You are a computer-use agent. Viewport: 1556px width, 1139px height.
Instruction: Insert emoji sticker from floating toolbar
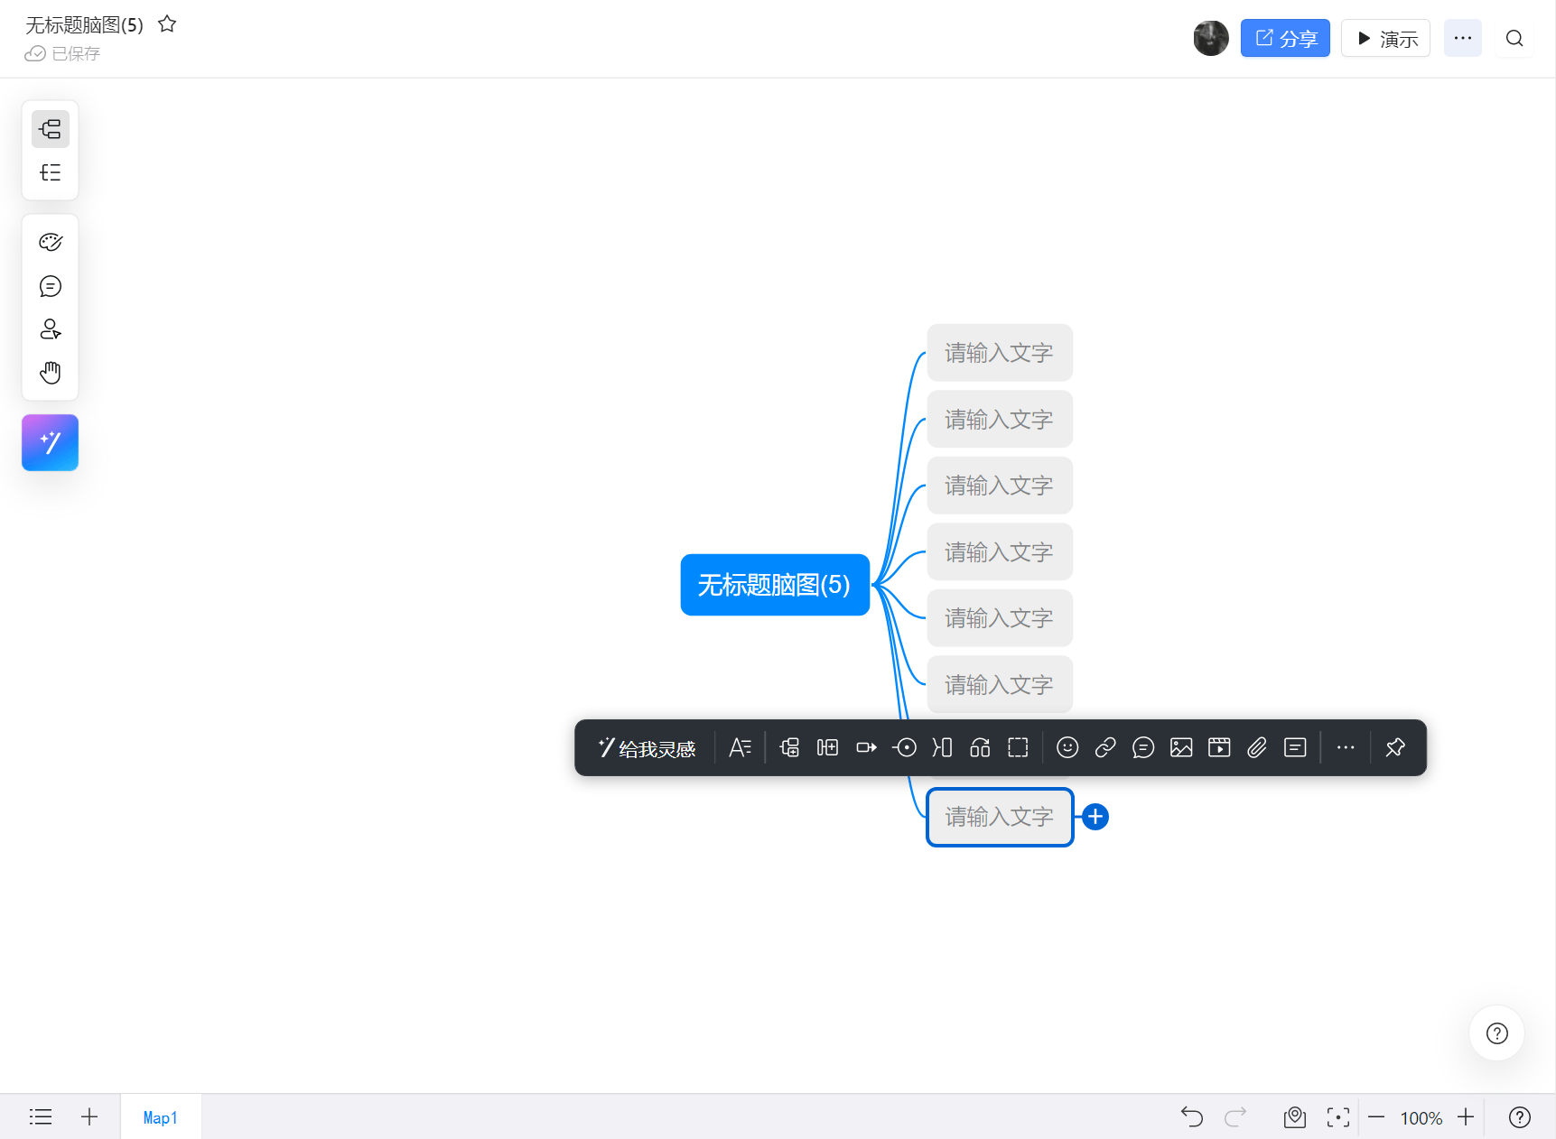tap(1067, 747)
